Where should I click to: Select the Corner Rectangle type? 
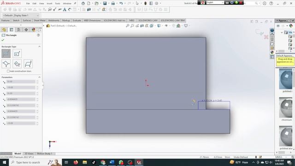pos(6,53)
